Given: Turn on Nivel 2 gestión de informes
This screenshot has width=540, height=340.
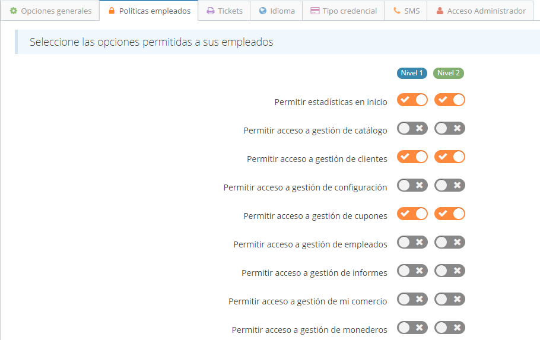Looking at the screenshot, I should coord(450,271).
